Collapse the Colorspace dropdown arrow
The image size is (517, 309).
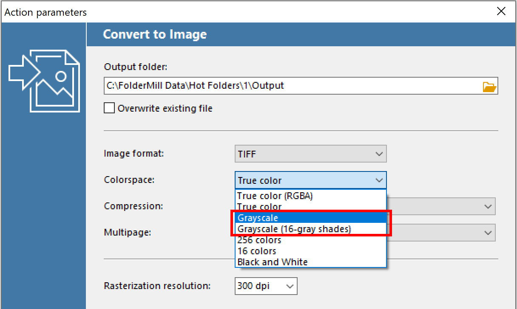click(379, 180)
